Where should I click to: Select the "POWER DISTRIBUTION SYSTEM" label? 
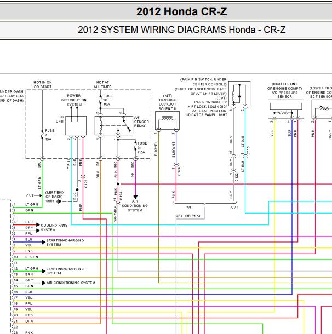(74, 100)
